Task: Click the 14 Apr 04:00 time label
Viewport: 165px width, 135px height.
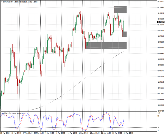Action: 84,133
